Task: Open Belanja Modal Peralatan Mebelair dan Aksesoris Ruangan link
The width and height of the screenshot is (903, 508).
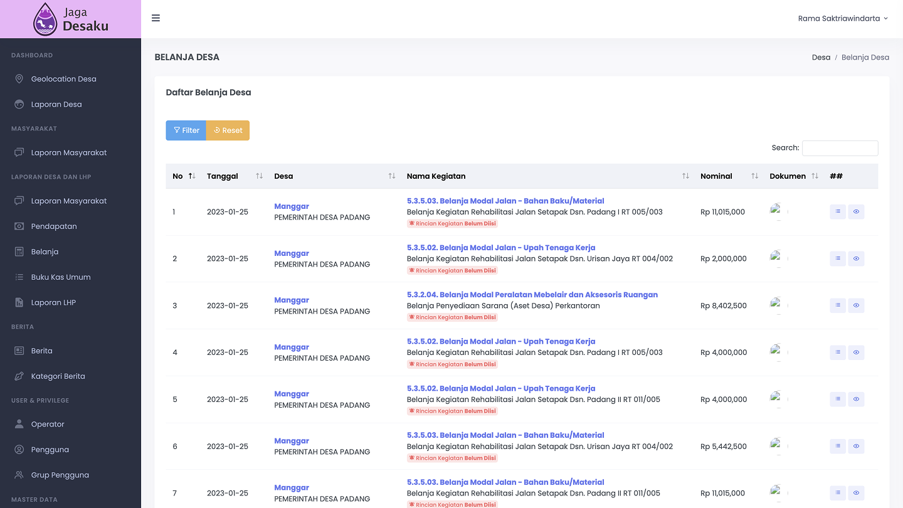Action: tap(532, 295)
